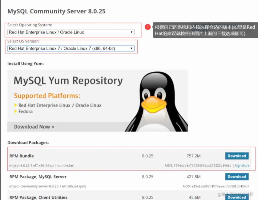Open the Signature link for RPM Bundle
258x200 pixels.
coord(242,165)
